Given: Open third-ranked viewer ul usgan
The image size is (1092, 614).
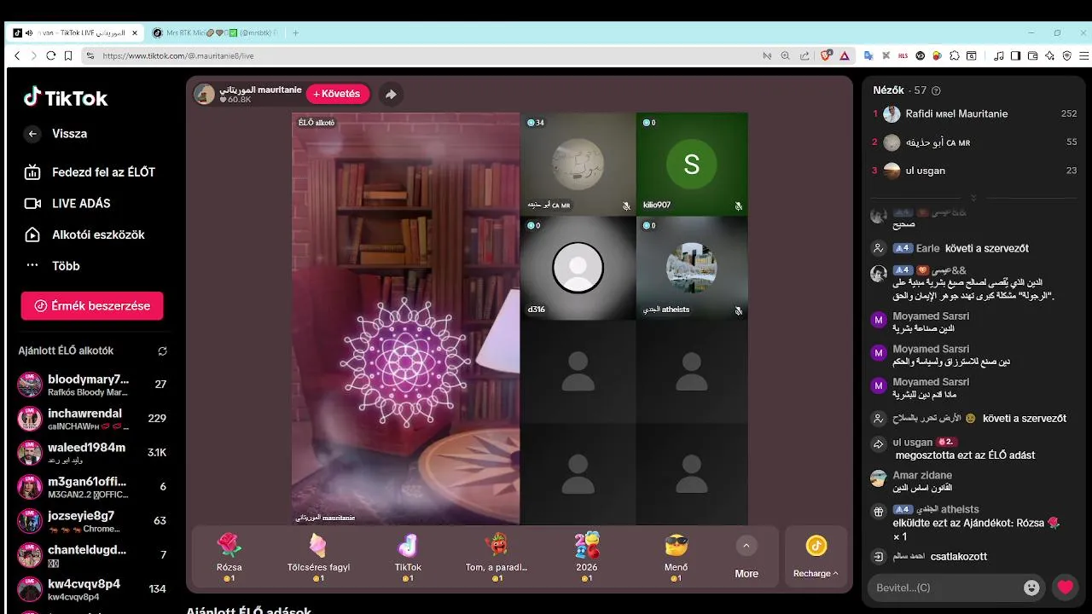Looking at the screenshot, I should click(974, 171).
